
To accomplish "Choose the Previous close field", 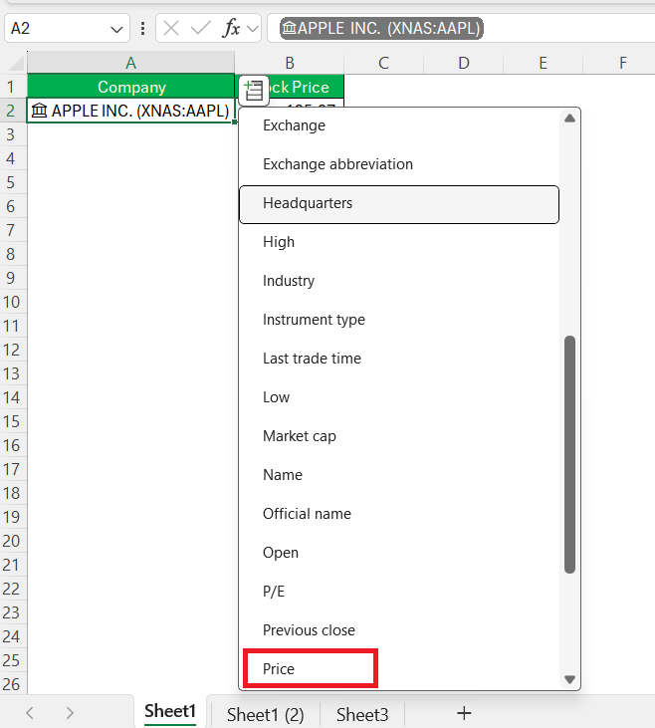I will 399,630.
